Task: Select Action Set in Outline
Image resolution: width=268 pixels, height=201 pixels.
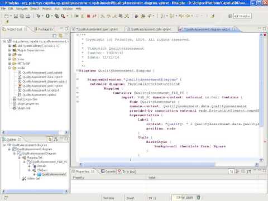Action: coord(33,178)
